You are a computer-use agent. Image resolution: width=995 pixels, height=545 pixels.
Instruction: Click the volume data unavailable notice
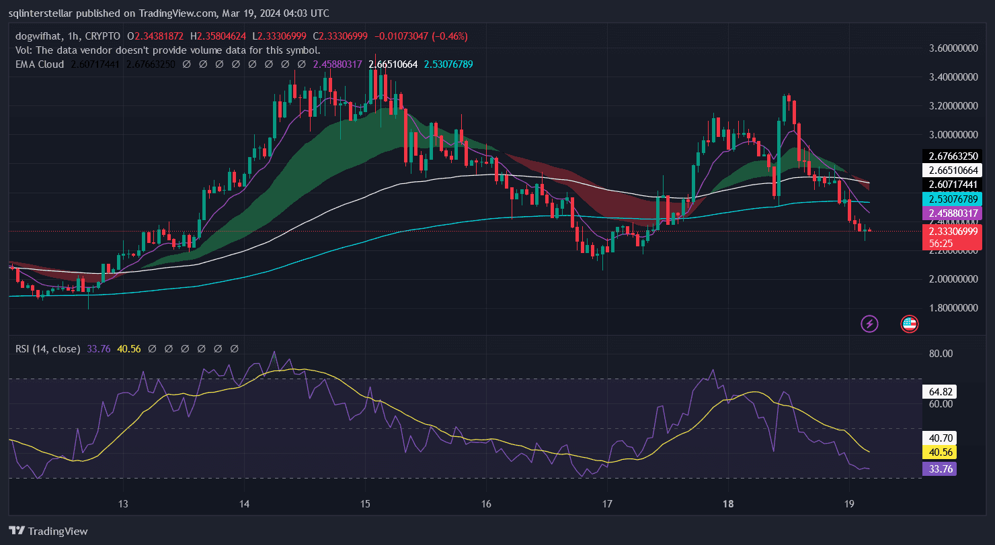tap(167, 50)
